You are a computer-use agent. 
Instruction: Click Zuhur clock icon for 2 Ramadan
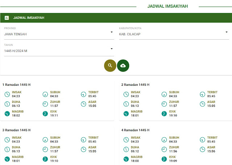tap(164, 104)
